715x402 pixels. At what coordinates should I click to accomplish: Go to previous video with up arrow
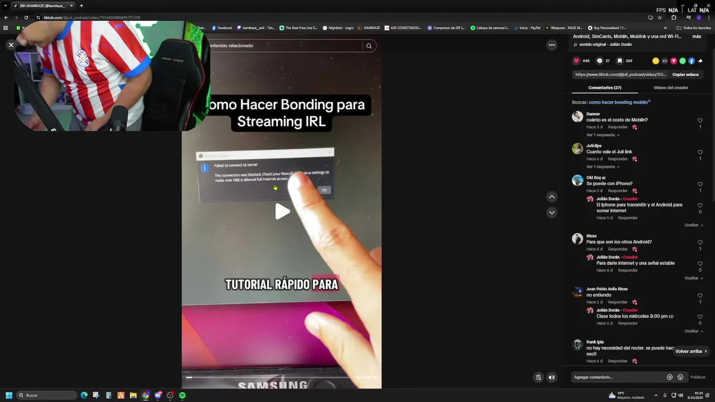pos(551,197)
